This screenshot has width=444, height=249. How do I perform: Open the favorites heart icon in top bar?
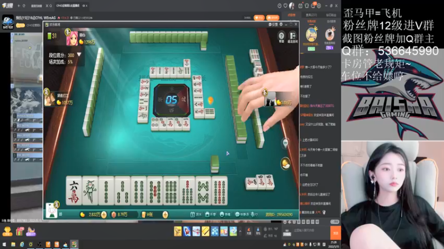[x=285, y=6]
